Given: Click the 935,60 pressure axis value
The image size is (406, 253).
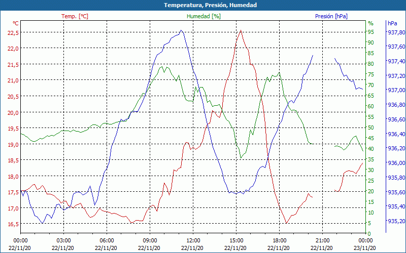Looking at the screenshot, I should point(395,192).
